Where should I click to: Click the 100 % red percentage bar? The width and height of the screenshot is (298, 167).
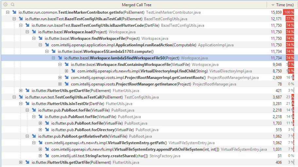tap(289, 12)
